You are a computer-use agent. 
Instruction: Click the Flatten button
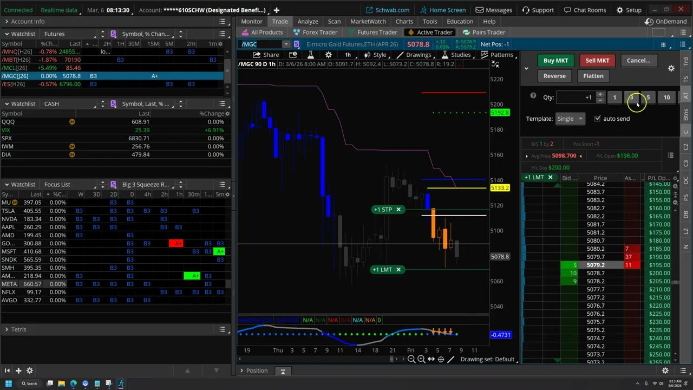click(x=593, y=76)
